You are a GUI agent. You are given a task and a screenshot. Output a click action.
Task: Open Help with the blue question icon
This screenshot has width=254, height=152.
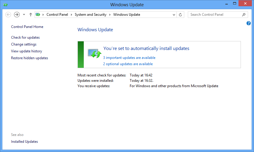[249, 23]
